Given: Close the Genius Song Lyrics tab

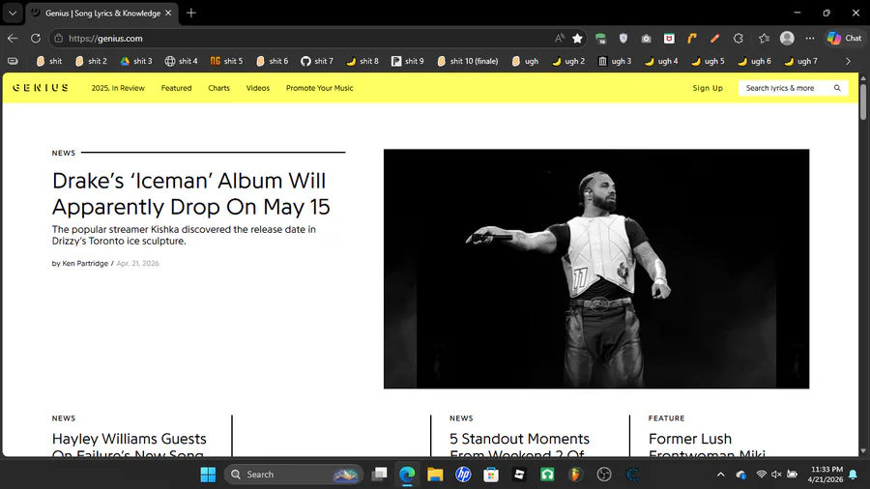Looking at the screenshot, I should pos(168,13).
